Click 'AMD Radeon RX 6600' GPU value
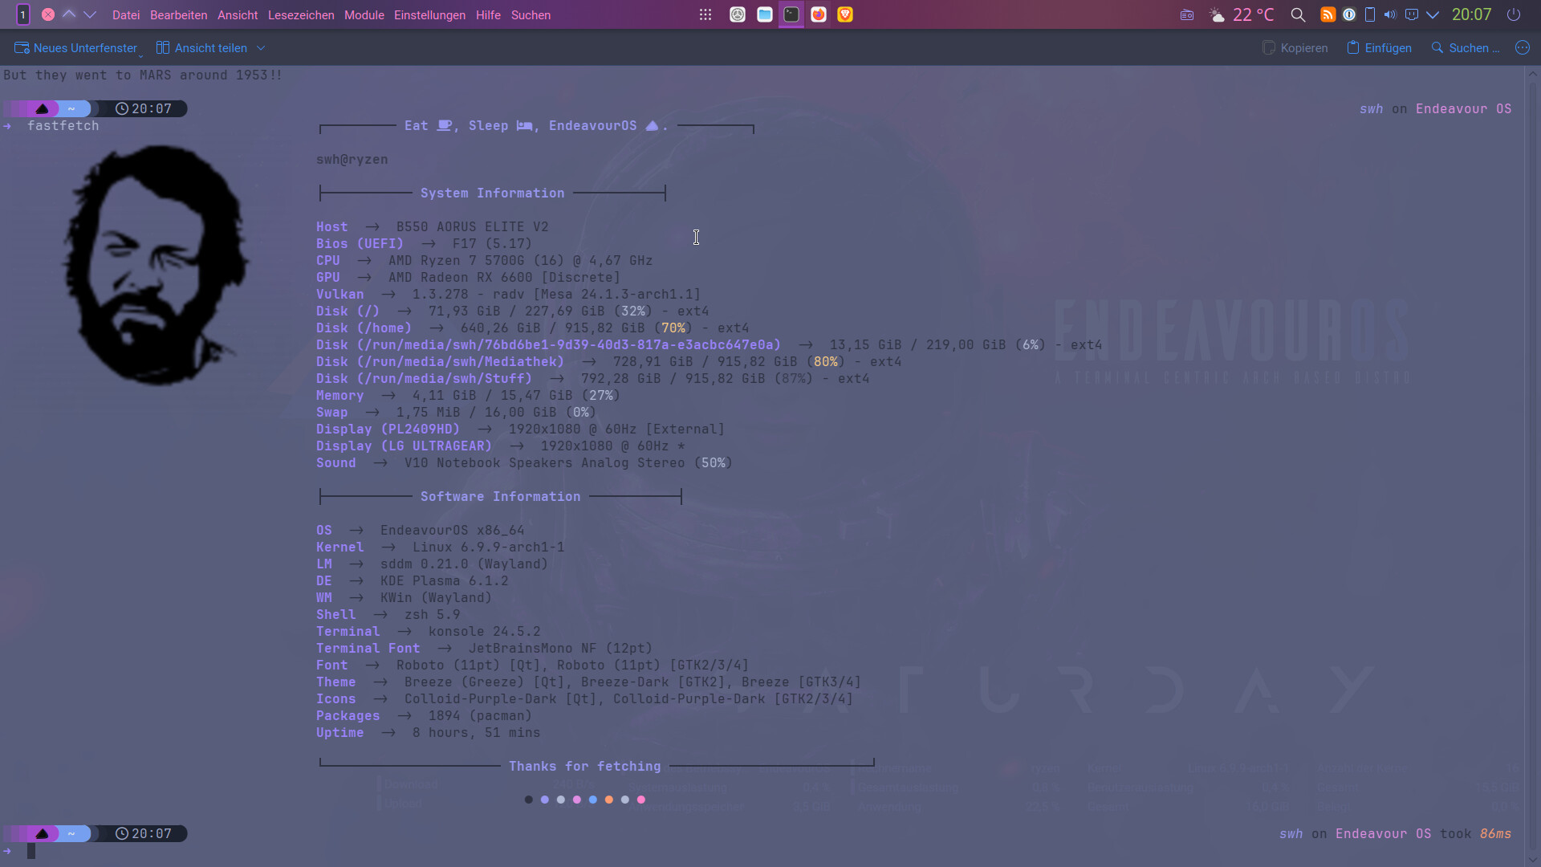This screenshot has height=867, width=1541. 461,277
